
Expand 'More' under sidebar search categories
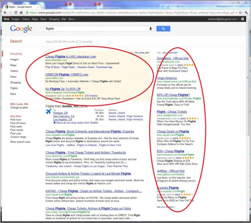tap(13, 94)
